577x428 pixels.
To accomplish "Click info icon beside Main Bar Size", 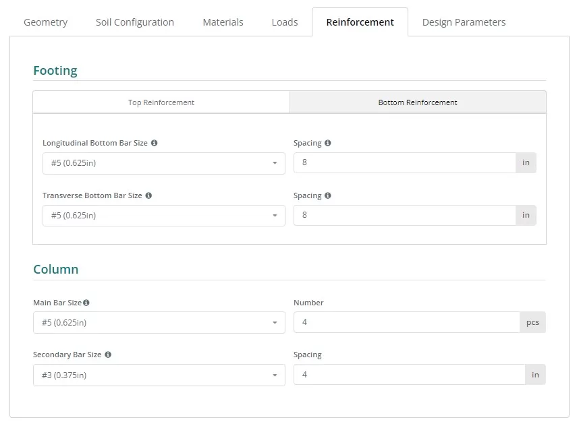I will coord(86,303).
